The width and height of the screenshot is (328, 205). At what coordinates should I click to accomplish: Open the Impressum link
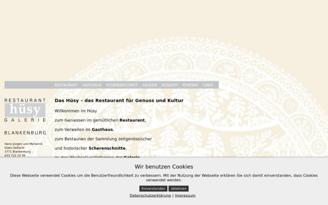(x=185, y=195)
